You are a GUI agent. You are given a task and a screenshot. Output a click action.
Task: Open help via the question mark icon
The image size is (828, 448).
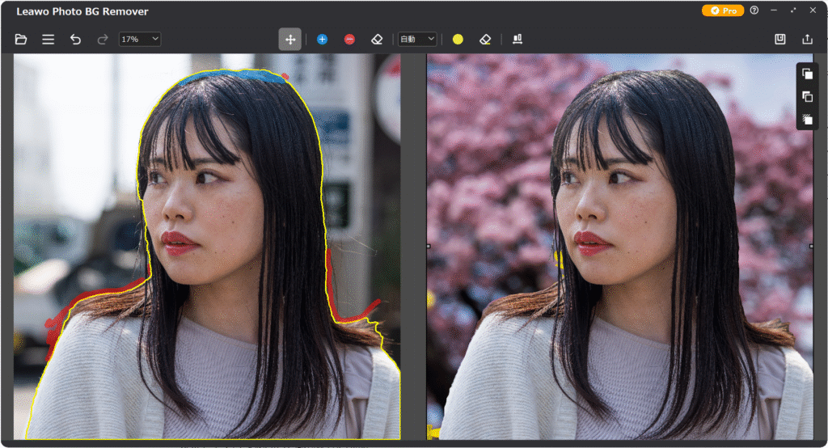click(754, 11)
